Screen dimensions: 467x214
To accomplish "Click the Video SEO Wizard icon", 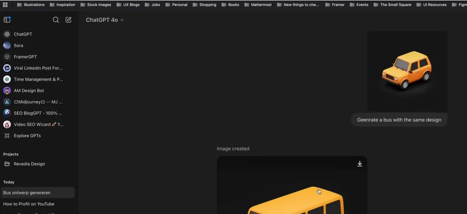I will point(7,125).
